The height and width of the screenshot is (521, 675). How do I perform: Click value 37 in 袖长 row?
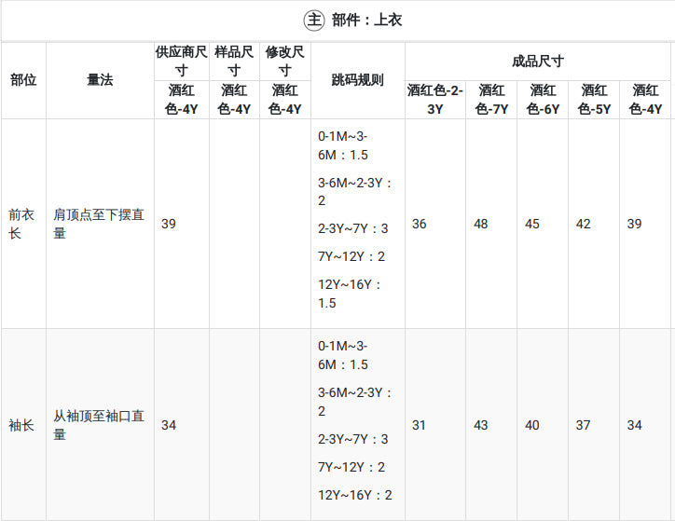click(584, 425)
